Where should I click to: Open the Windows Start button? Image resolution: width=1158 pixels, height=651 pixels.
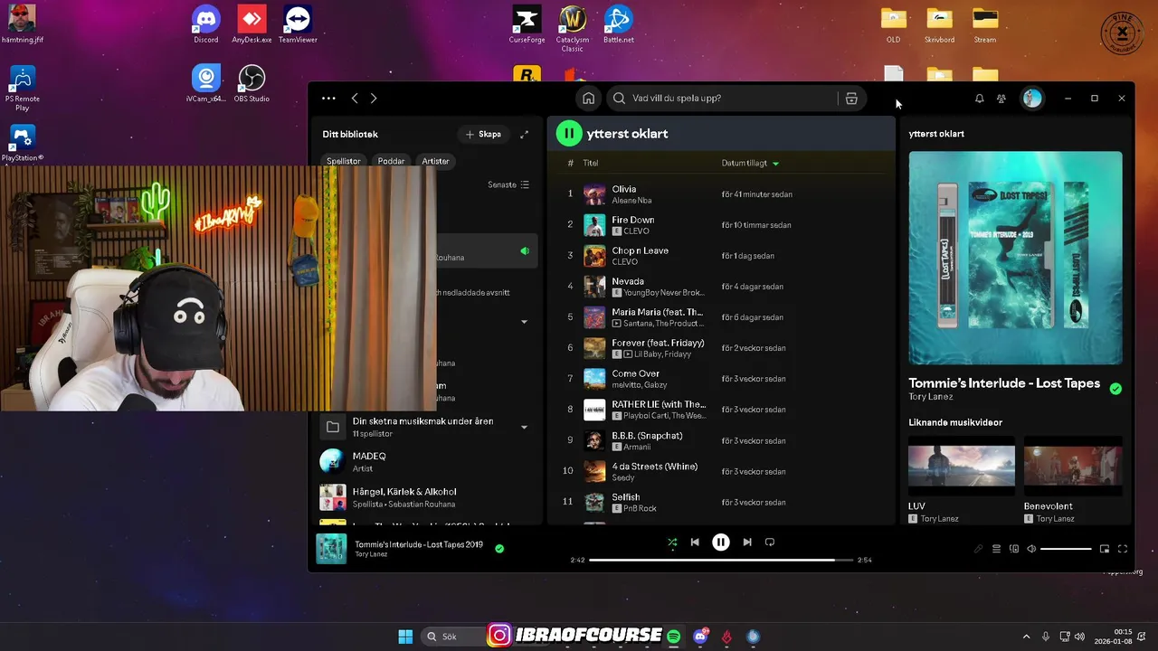(405, 637)
